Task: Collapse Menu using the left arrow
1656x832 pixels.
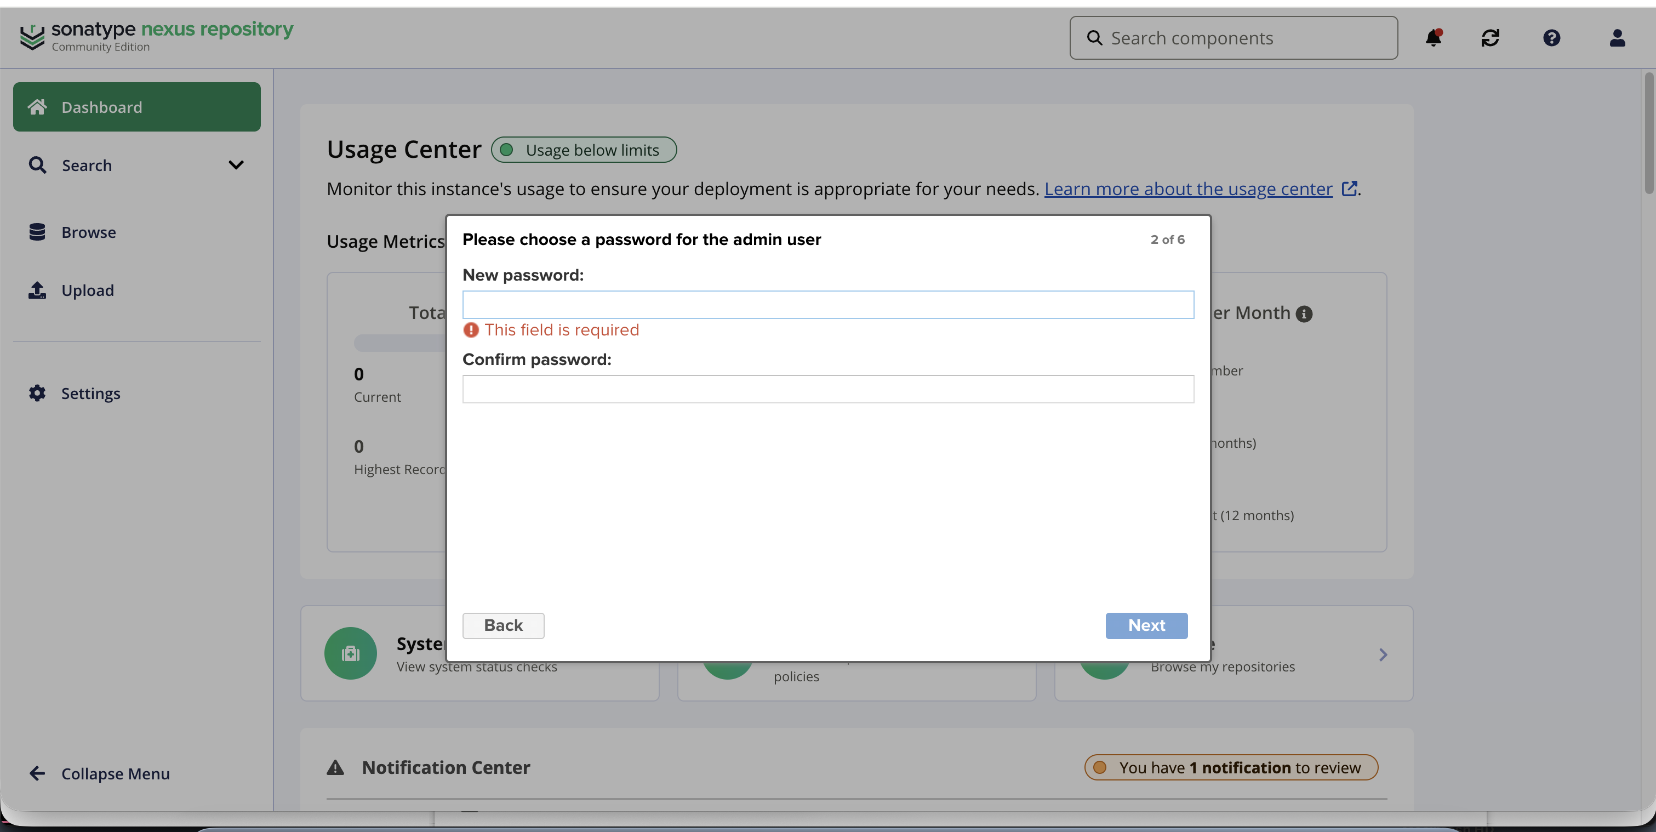Action: click(x=37, y=773)
